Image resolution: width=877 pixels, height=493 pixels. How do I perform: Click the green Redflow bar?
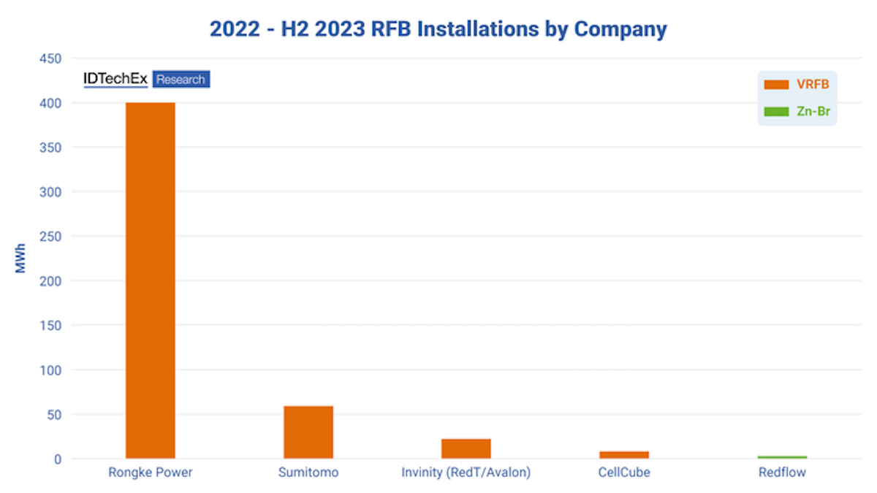tap(782, 457)
